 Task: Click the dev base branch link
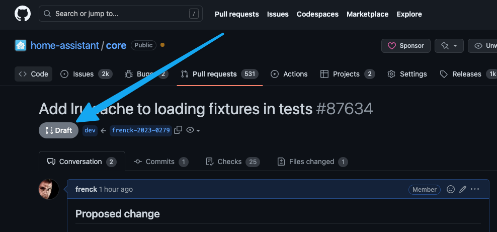tap(90, 130)
